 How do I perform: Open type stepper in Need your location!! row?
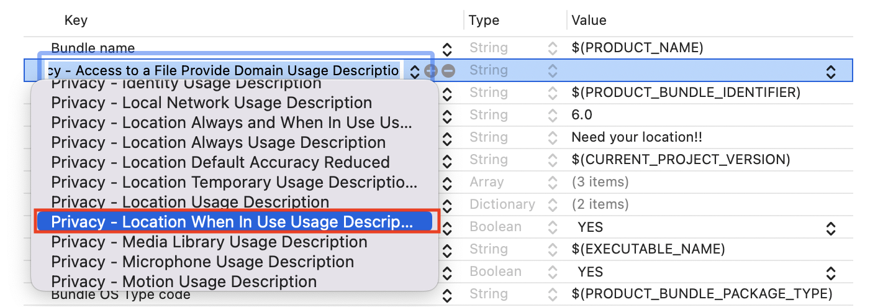pos(552,138)
